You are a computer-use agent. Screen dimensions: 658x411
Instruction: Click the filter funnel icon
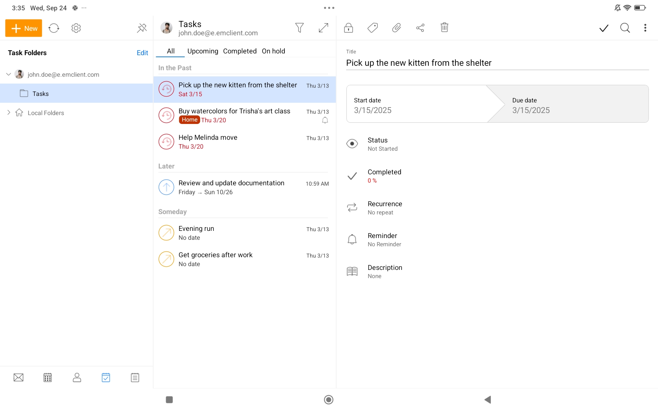pyautogui.click(x=299, y=28)
